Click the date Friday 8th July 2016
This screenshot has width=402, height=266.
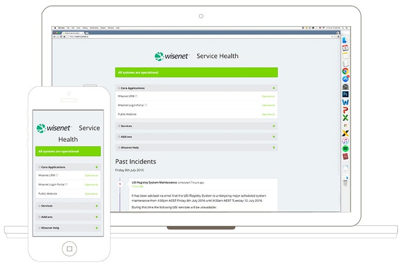[130, 170]
